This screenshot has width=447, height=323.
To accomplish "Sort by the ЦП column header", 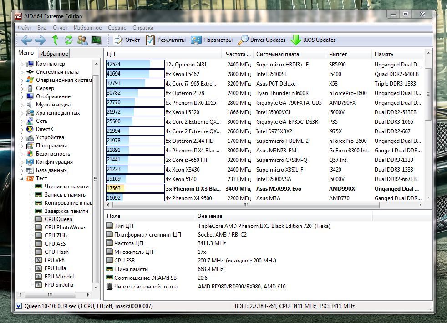I will point(163,54).
